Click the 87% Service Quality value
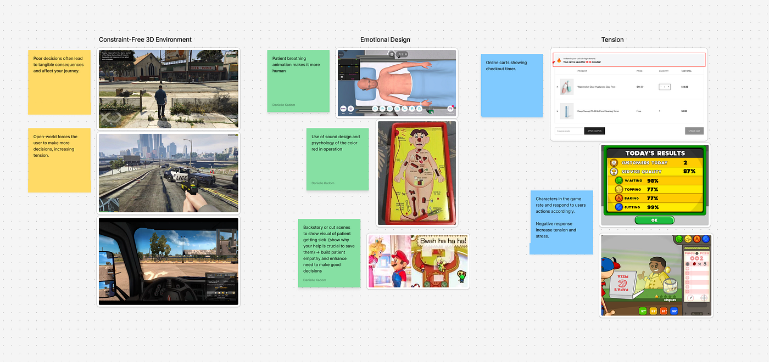Viewport: 769px width, 362px height. [689, 171]
